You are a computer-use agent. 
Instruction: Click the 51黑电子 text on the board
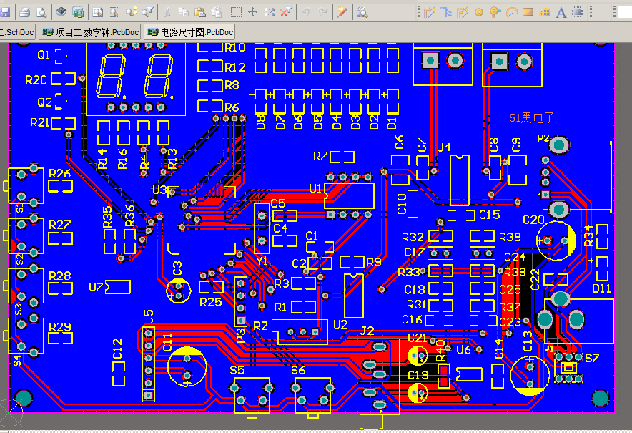point(532,118)
